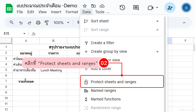The height and width of the screenshot is (112, 195).
Task: Expand the Create group by view submenu
Action: (x=122, y=51)
